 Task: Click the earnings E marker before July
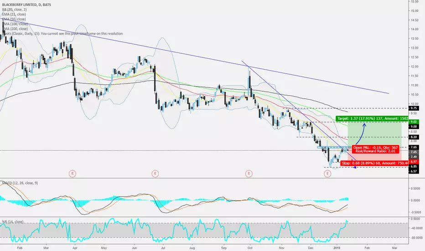pos(155,173)
